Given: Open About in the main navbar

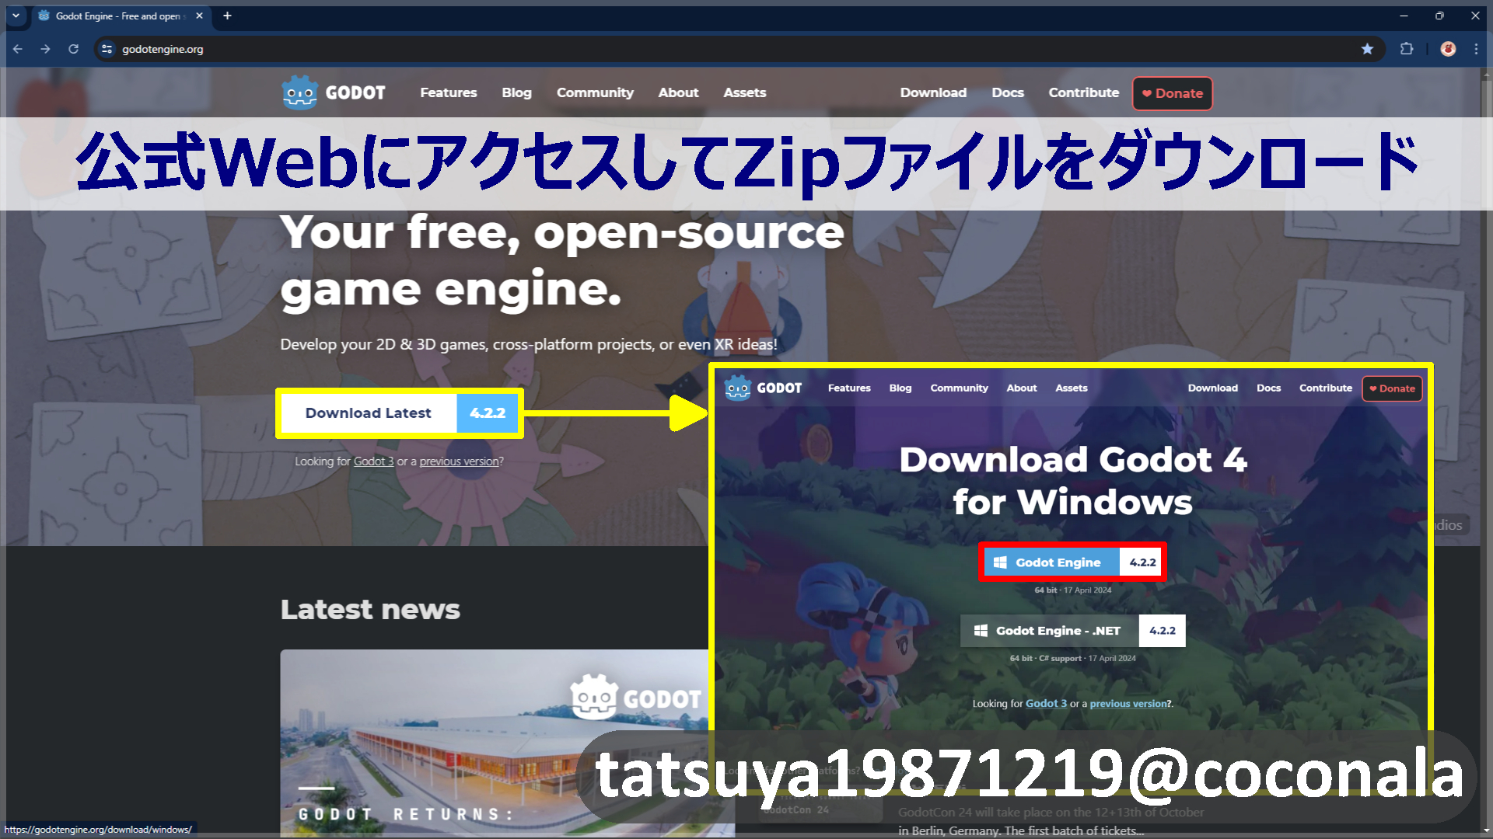Looking at the screenshot, I should coord(678,92).
